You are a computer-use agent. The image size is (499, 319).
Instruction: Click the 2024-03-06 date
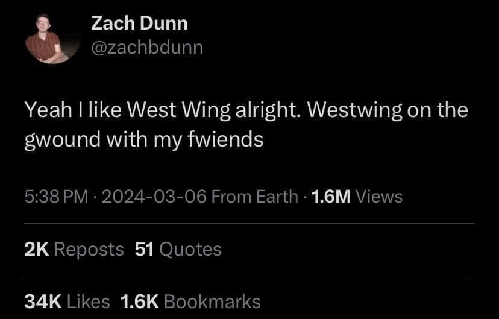pyautogui.click(x=154, y=197)
